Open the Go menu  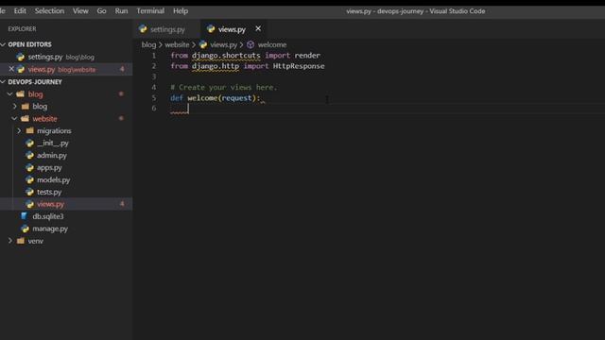[101, 10]
